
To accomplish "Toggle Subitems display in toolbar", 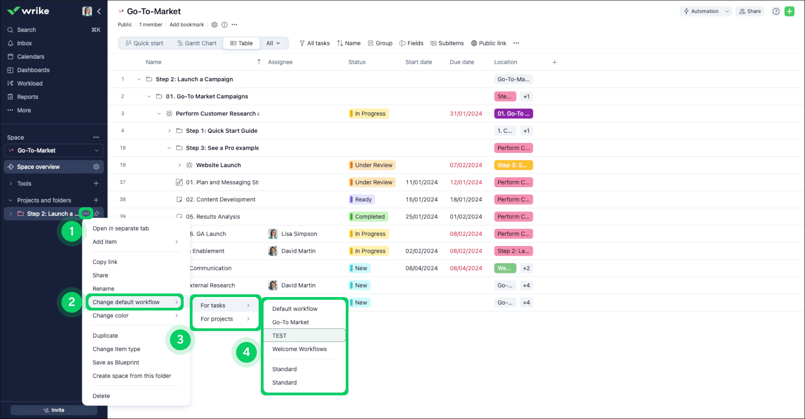I will 447,43.
